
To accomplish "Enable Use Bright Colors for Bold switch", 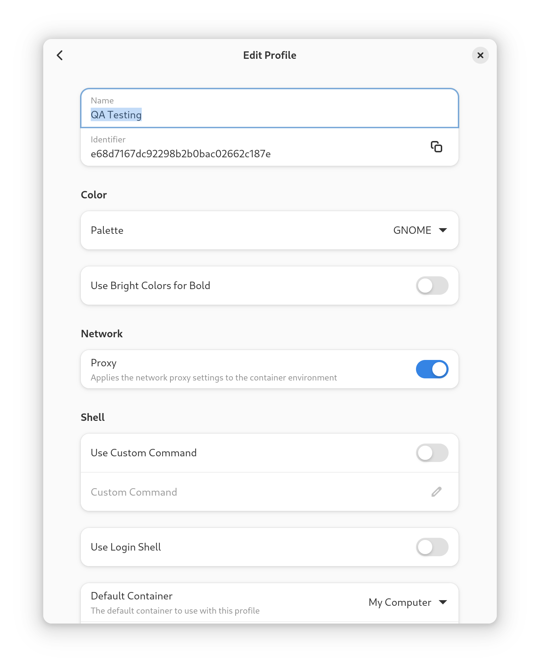I will tap(432, 286).
